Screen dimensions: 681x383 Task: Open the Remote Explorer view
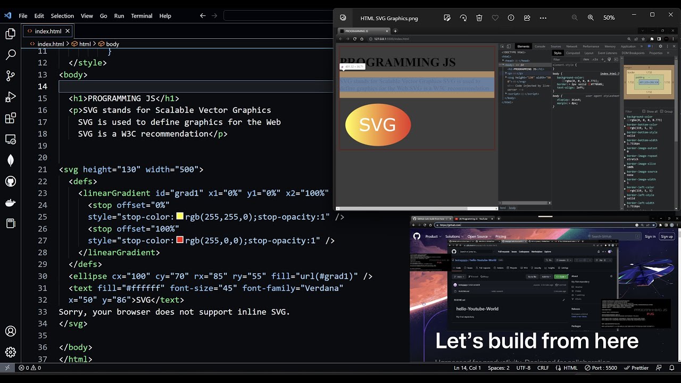[11, 139]
